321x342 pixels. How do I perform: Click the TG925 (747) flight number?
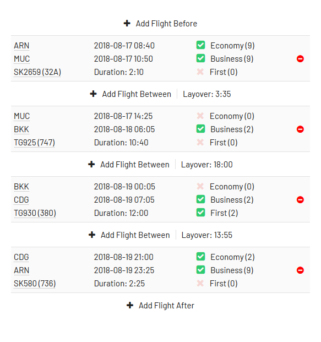click(x=35, y=143)
